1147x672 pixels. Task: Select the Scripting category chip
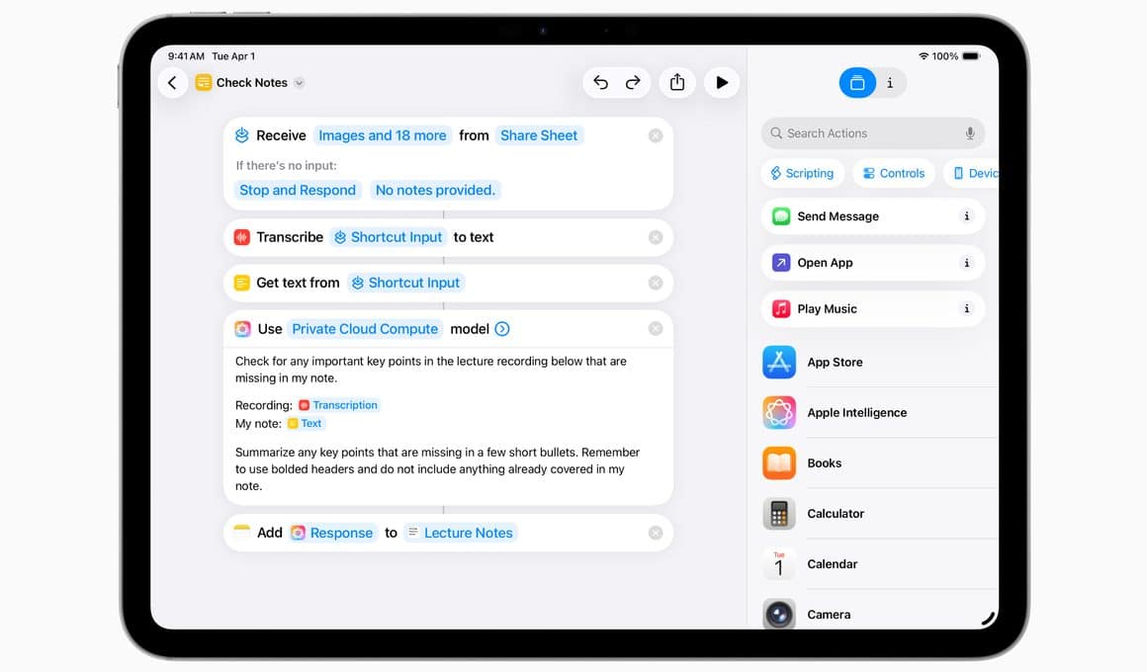[803, 173]
